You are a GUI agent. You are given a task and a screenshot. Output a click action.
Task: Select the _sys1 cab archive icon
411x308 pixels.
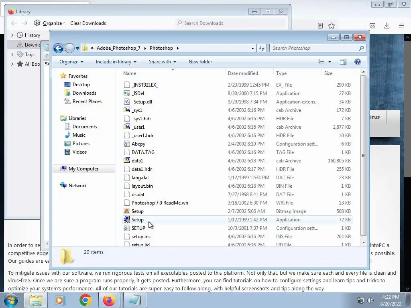pyautogui.click(x=127, y=110)
